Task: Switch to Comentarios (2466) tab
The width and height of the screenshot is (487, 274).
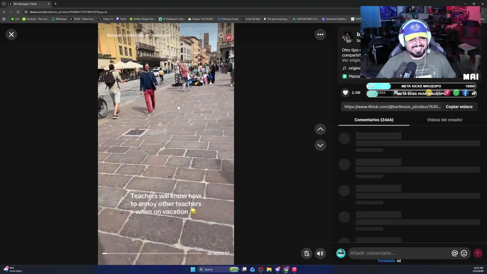Action: point(374,120)
